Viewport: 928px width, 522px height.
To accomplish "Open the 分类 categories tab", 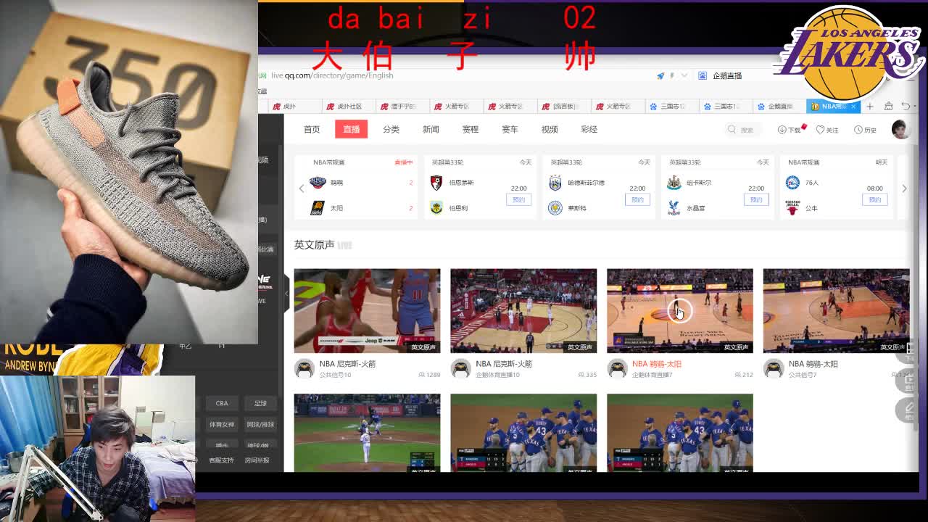I will point(391,129).
